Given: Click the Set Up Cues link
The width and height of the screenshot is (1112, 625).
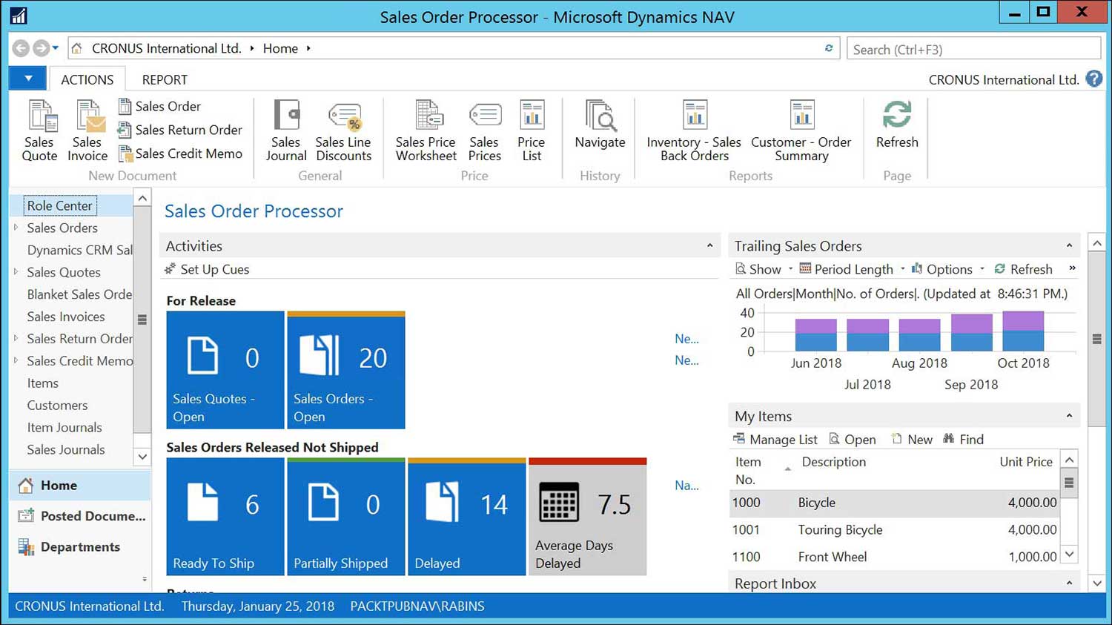Looking at the screenshot, I should pos(214,269).
